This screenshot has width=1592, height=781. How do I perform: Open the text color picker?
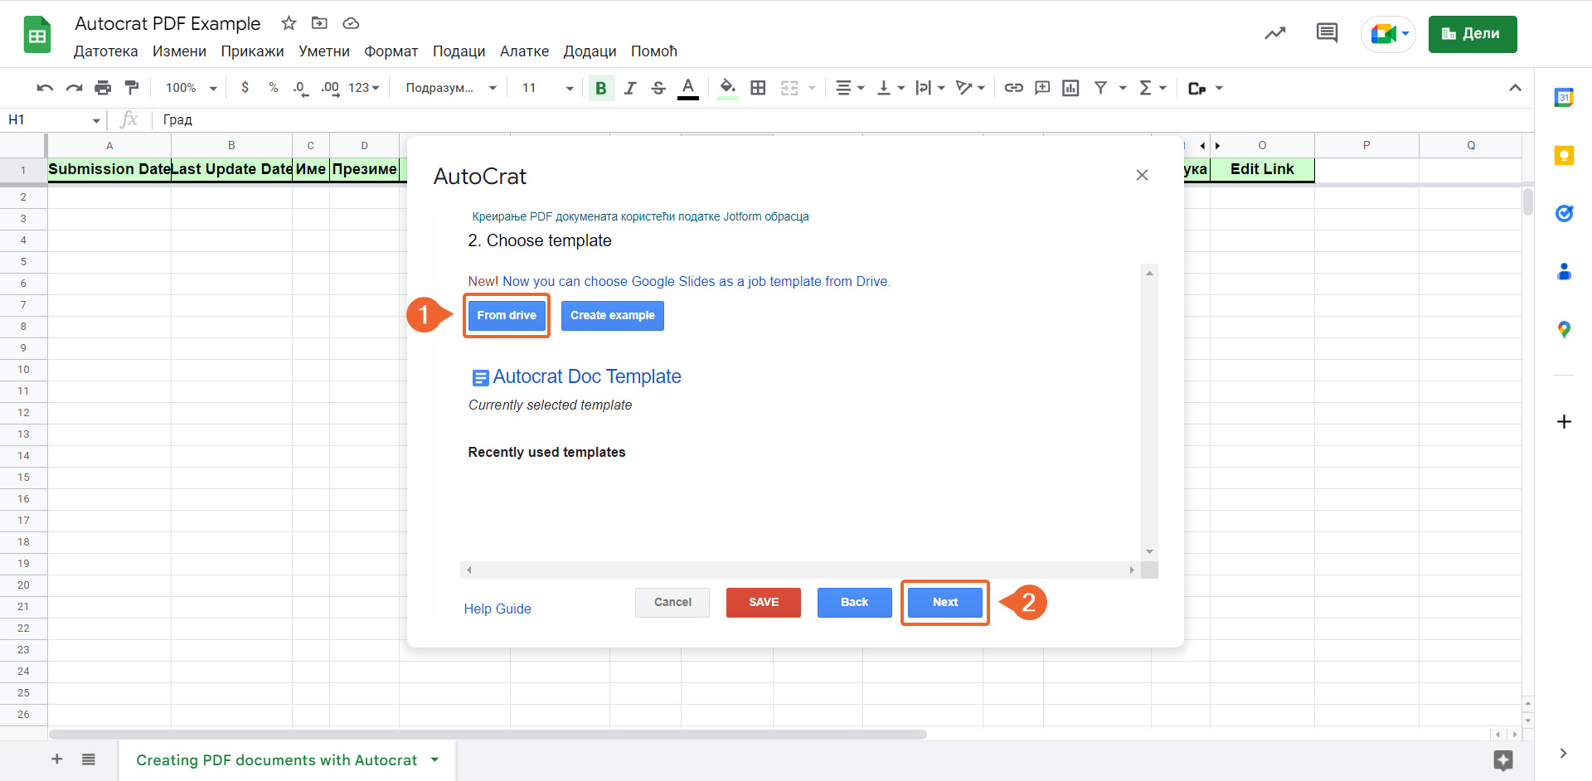[x=688, y=88]
